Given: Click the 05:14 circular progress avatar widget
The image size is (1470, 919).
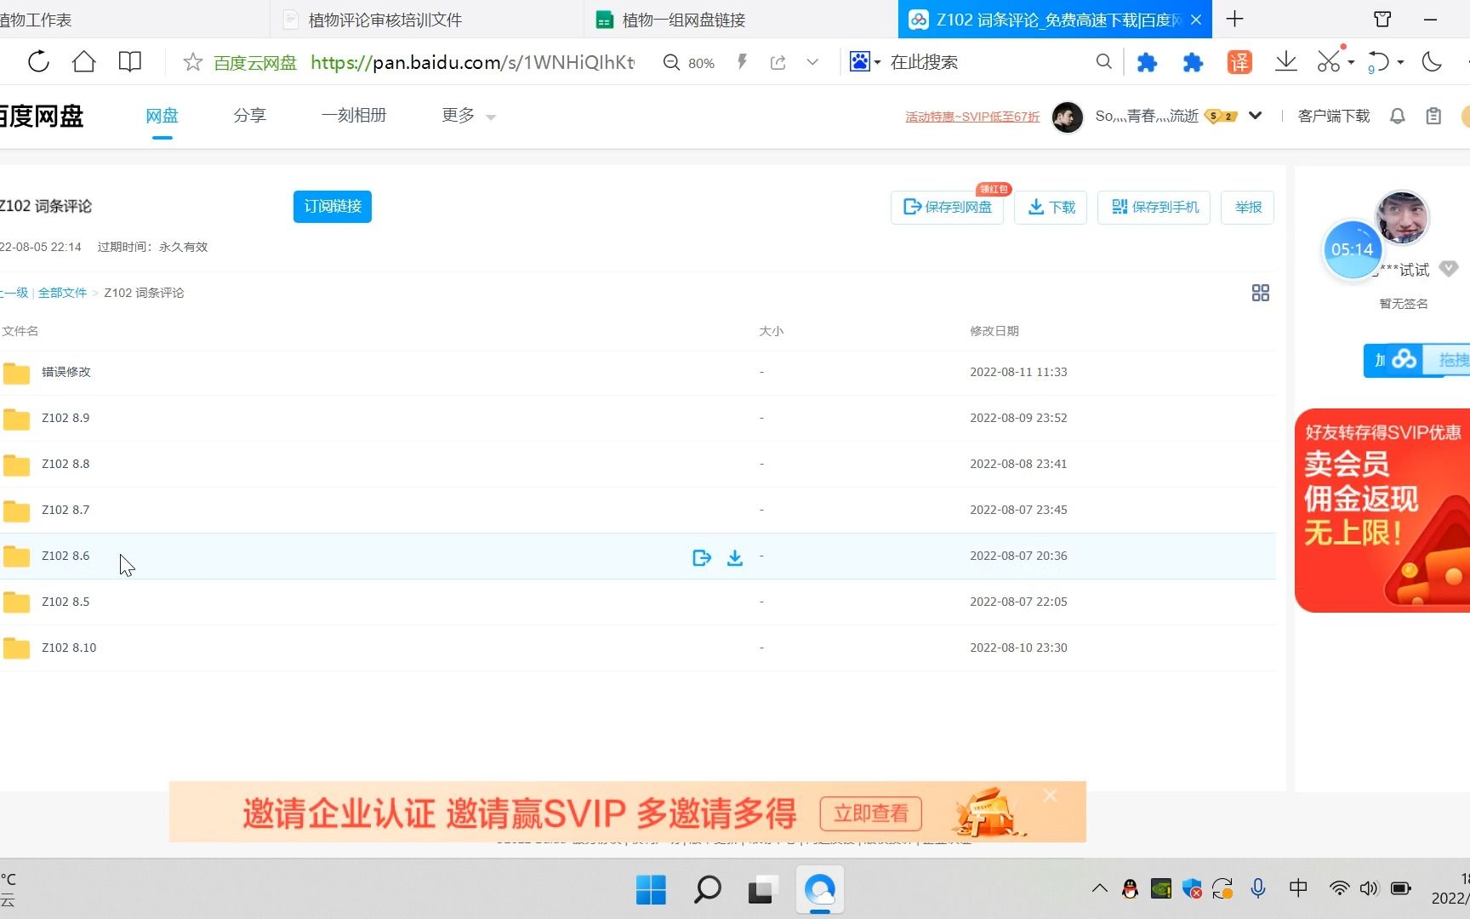Looking at the screenshot, I should coord(1353,248).
